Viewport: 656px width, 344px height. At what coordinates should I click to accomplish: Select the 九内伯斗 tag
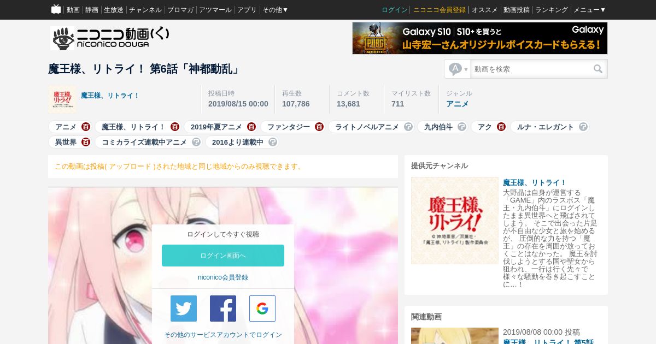tap(438, 127)
